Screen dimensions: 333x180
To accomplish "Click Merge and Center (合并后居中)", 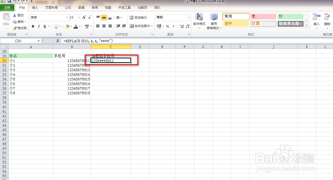I will coord(139,26).
